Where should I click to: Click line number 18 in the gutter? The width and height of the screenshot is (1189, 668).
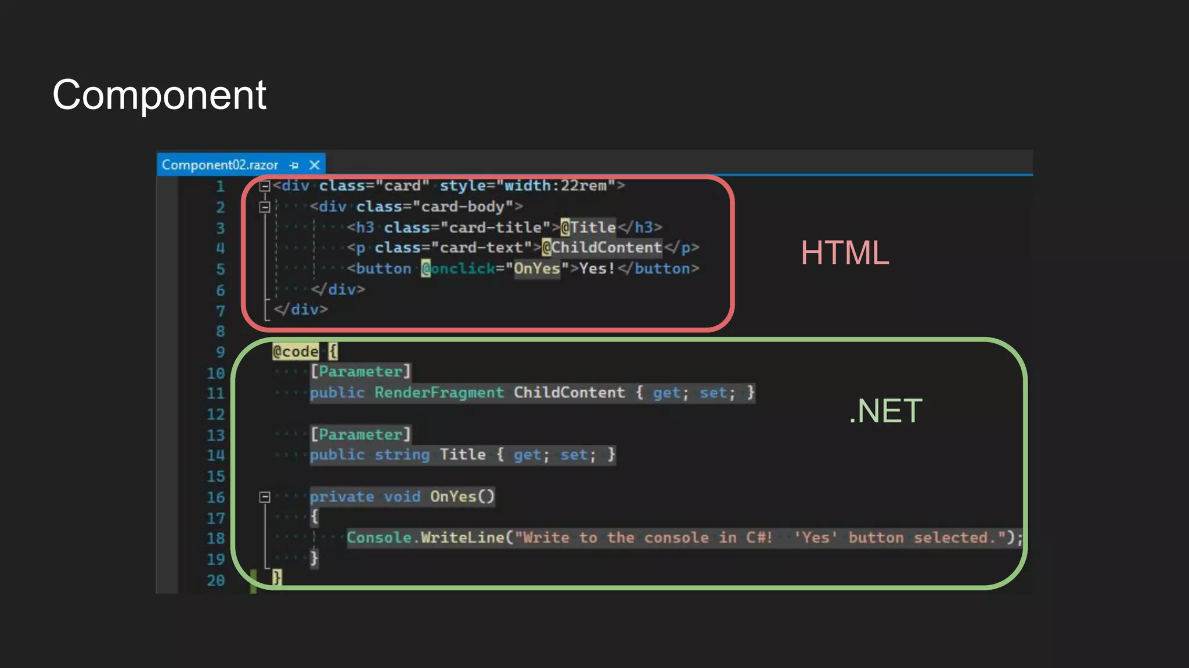pyautogui.click(x=216, y=539)
